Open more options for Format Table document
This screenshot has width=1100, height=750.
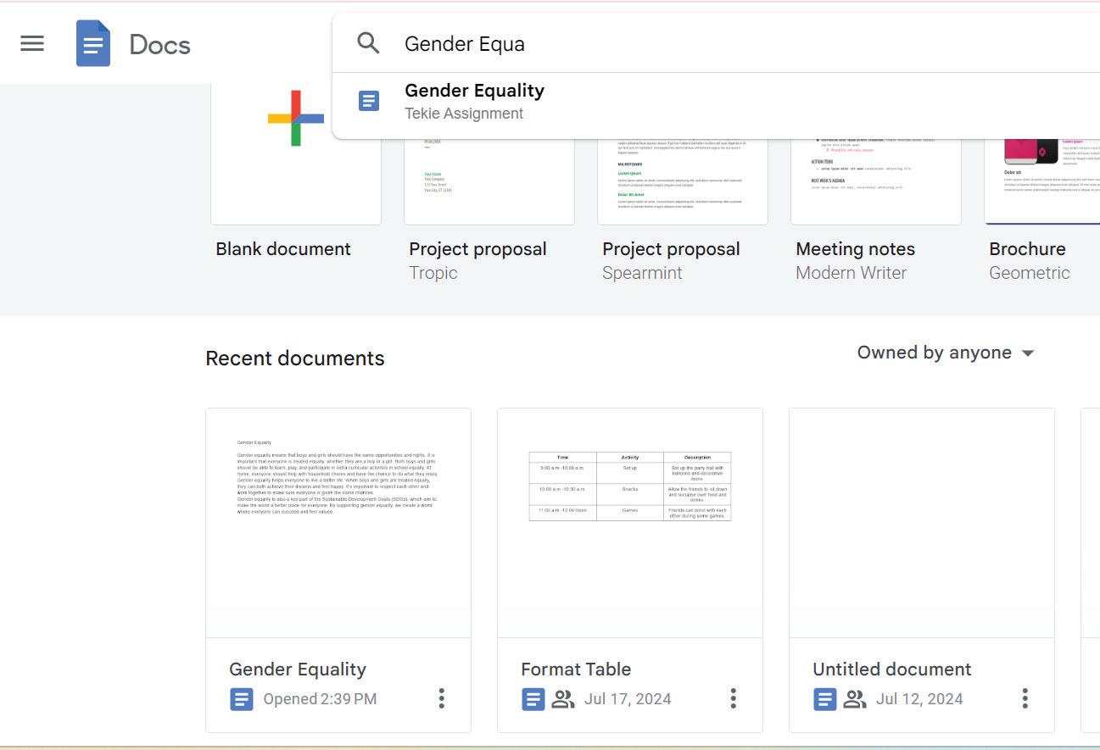733,698
